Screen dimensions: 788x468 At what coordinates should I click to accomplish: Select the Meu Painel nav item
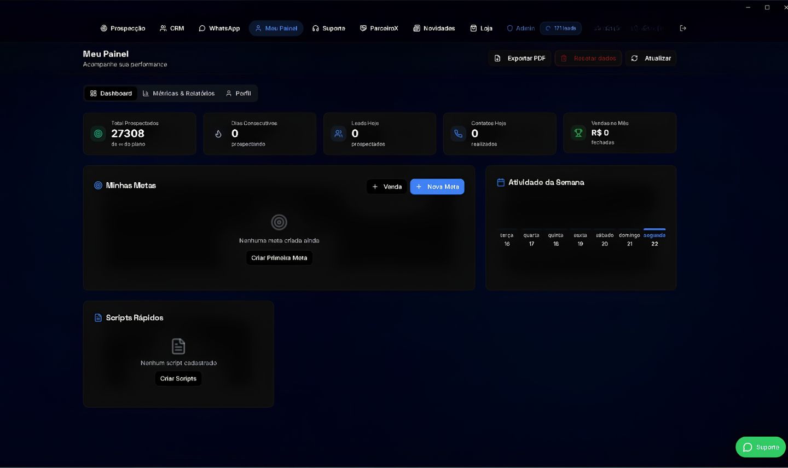[x=276, y=28]
